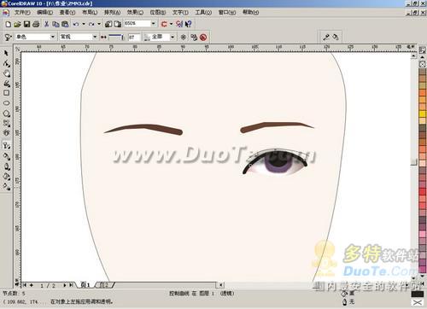
Task: Toggle the Freeze snowflake button
Action: (x=184, y=37)
